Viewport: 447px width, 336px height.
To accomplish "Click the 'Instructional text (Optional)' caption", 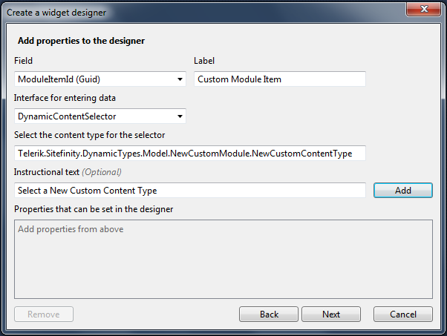I will pos(68,172).
